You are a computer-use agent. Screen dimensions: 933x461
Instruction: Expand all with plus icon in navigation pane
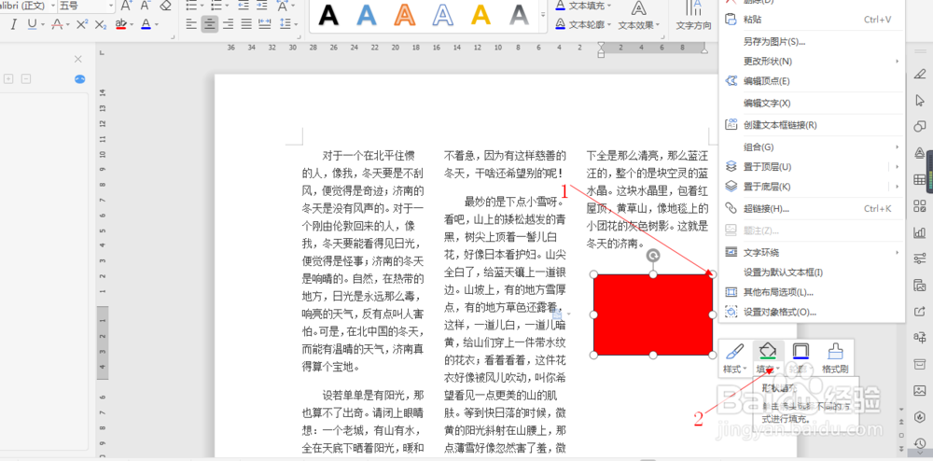point(8,78)
